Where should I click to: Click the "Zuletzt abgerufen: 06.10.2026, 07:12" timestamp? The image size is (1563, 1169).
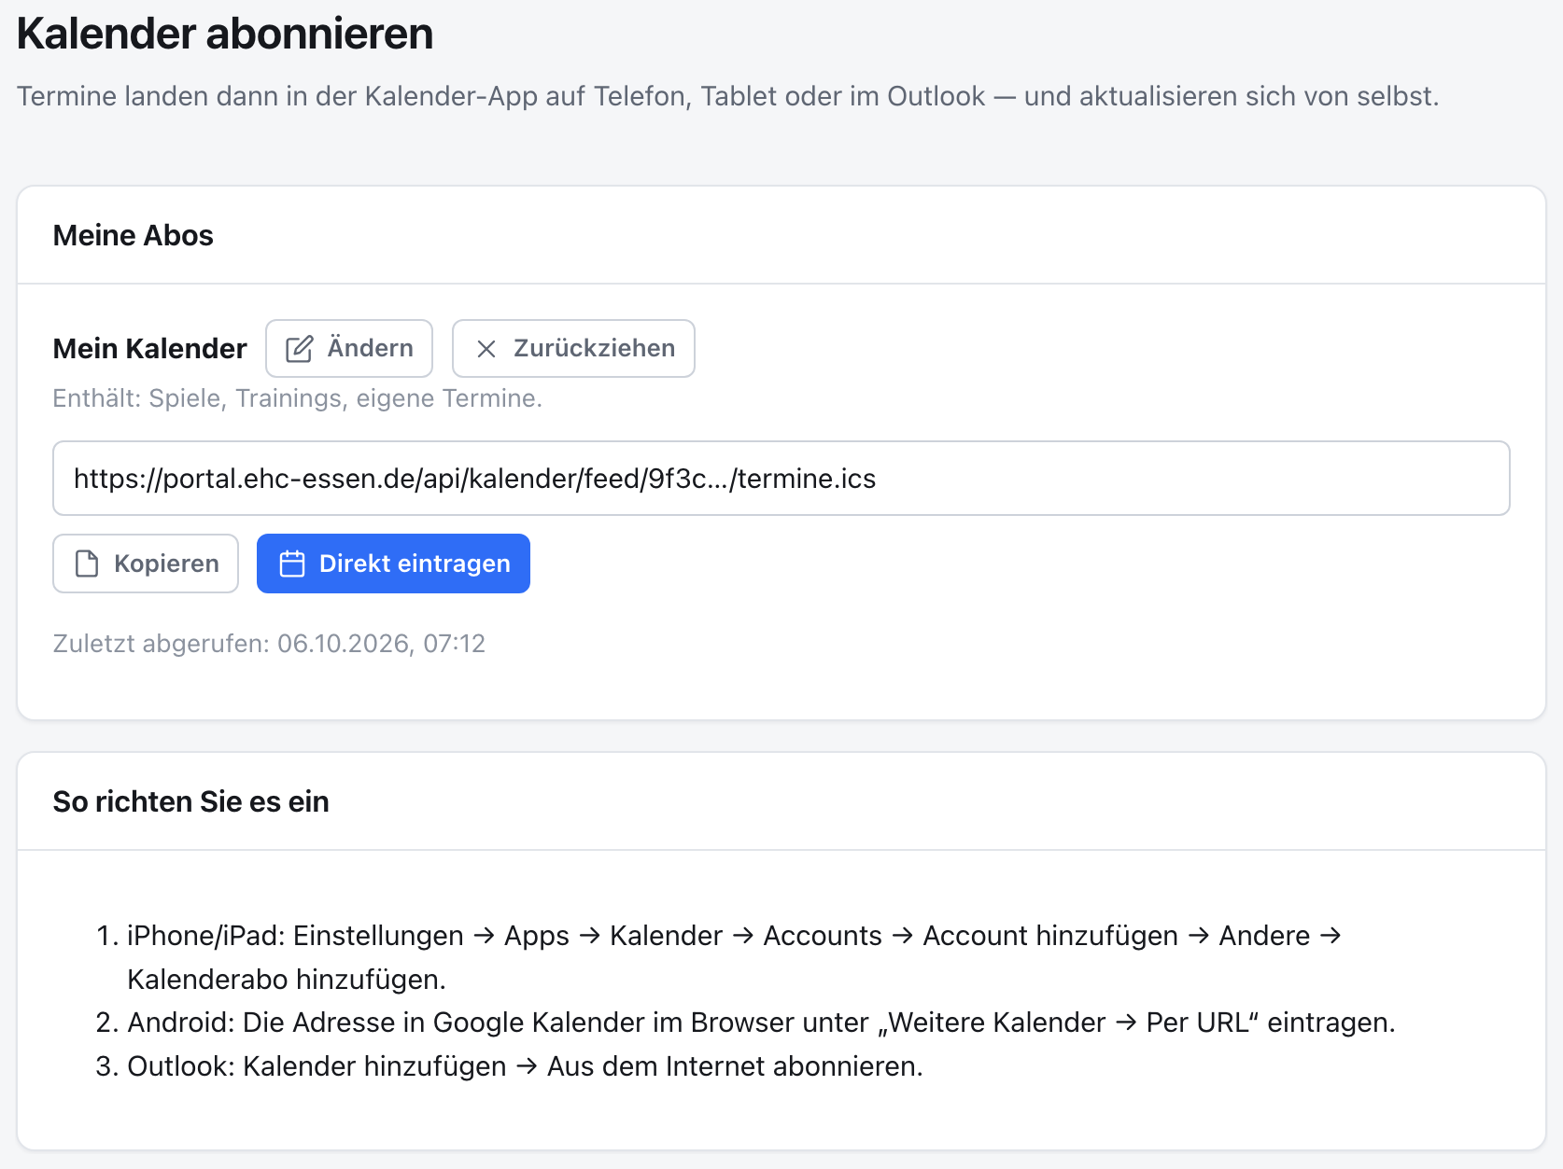point(269,644)
